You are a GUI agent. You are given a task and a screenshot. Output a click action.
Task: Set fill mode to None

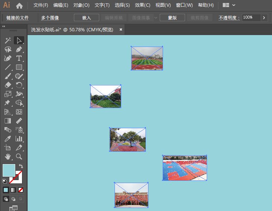[21, 190]
